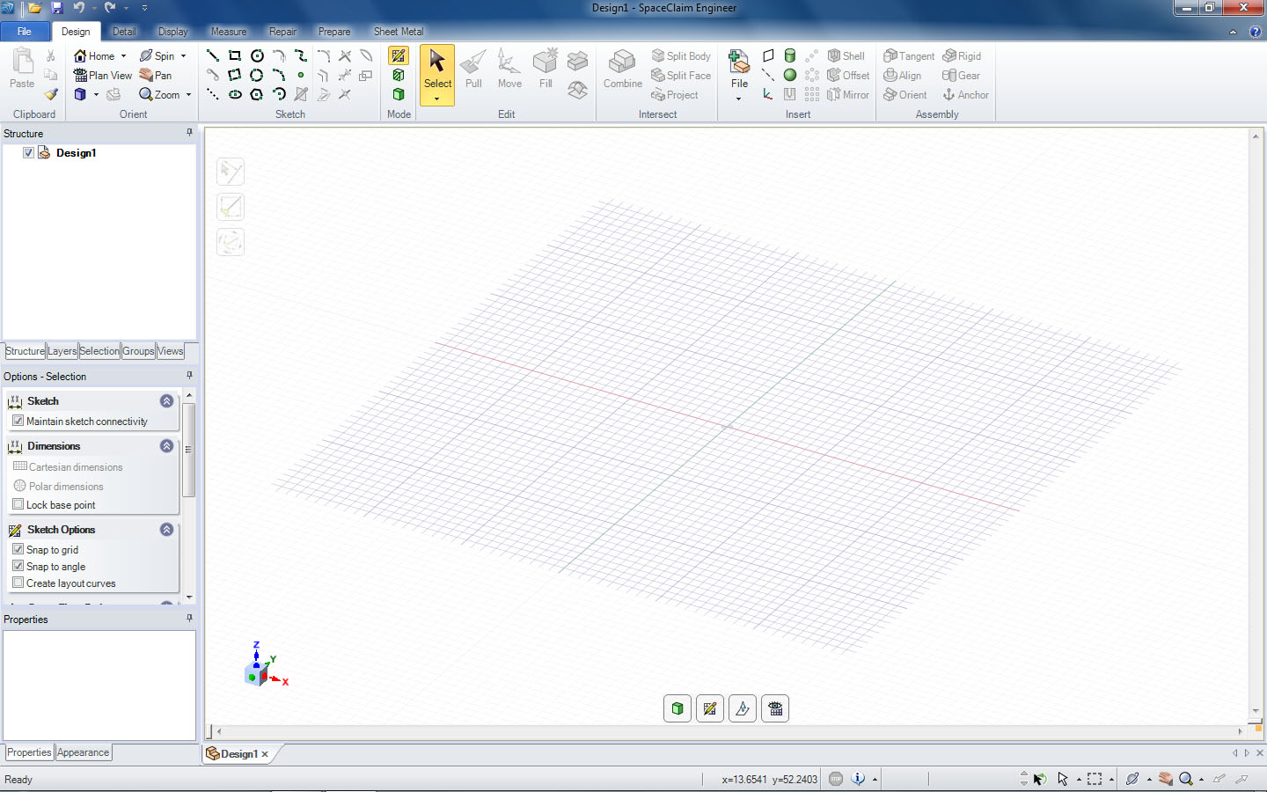Click the stop icon in status bar

pos(836,779)
